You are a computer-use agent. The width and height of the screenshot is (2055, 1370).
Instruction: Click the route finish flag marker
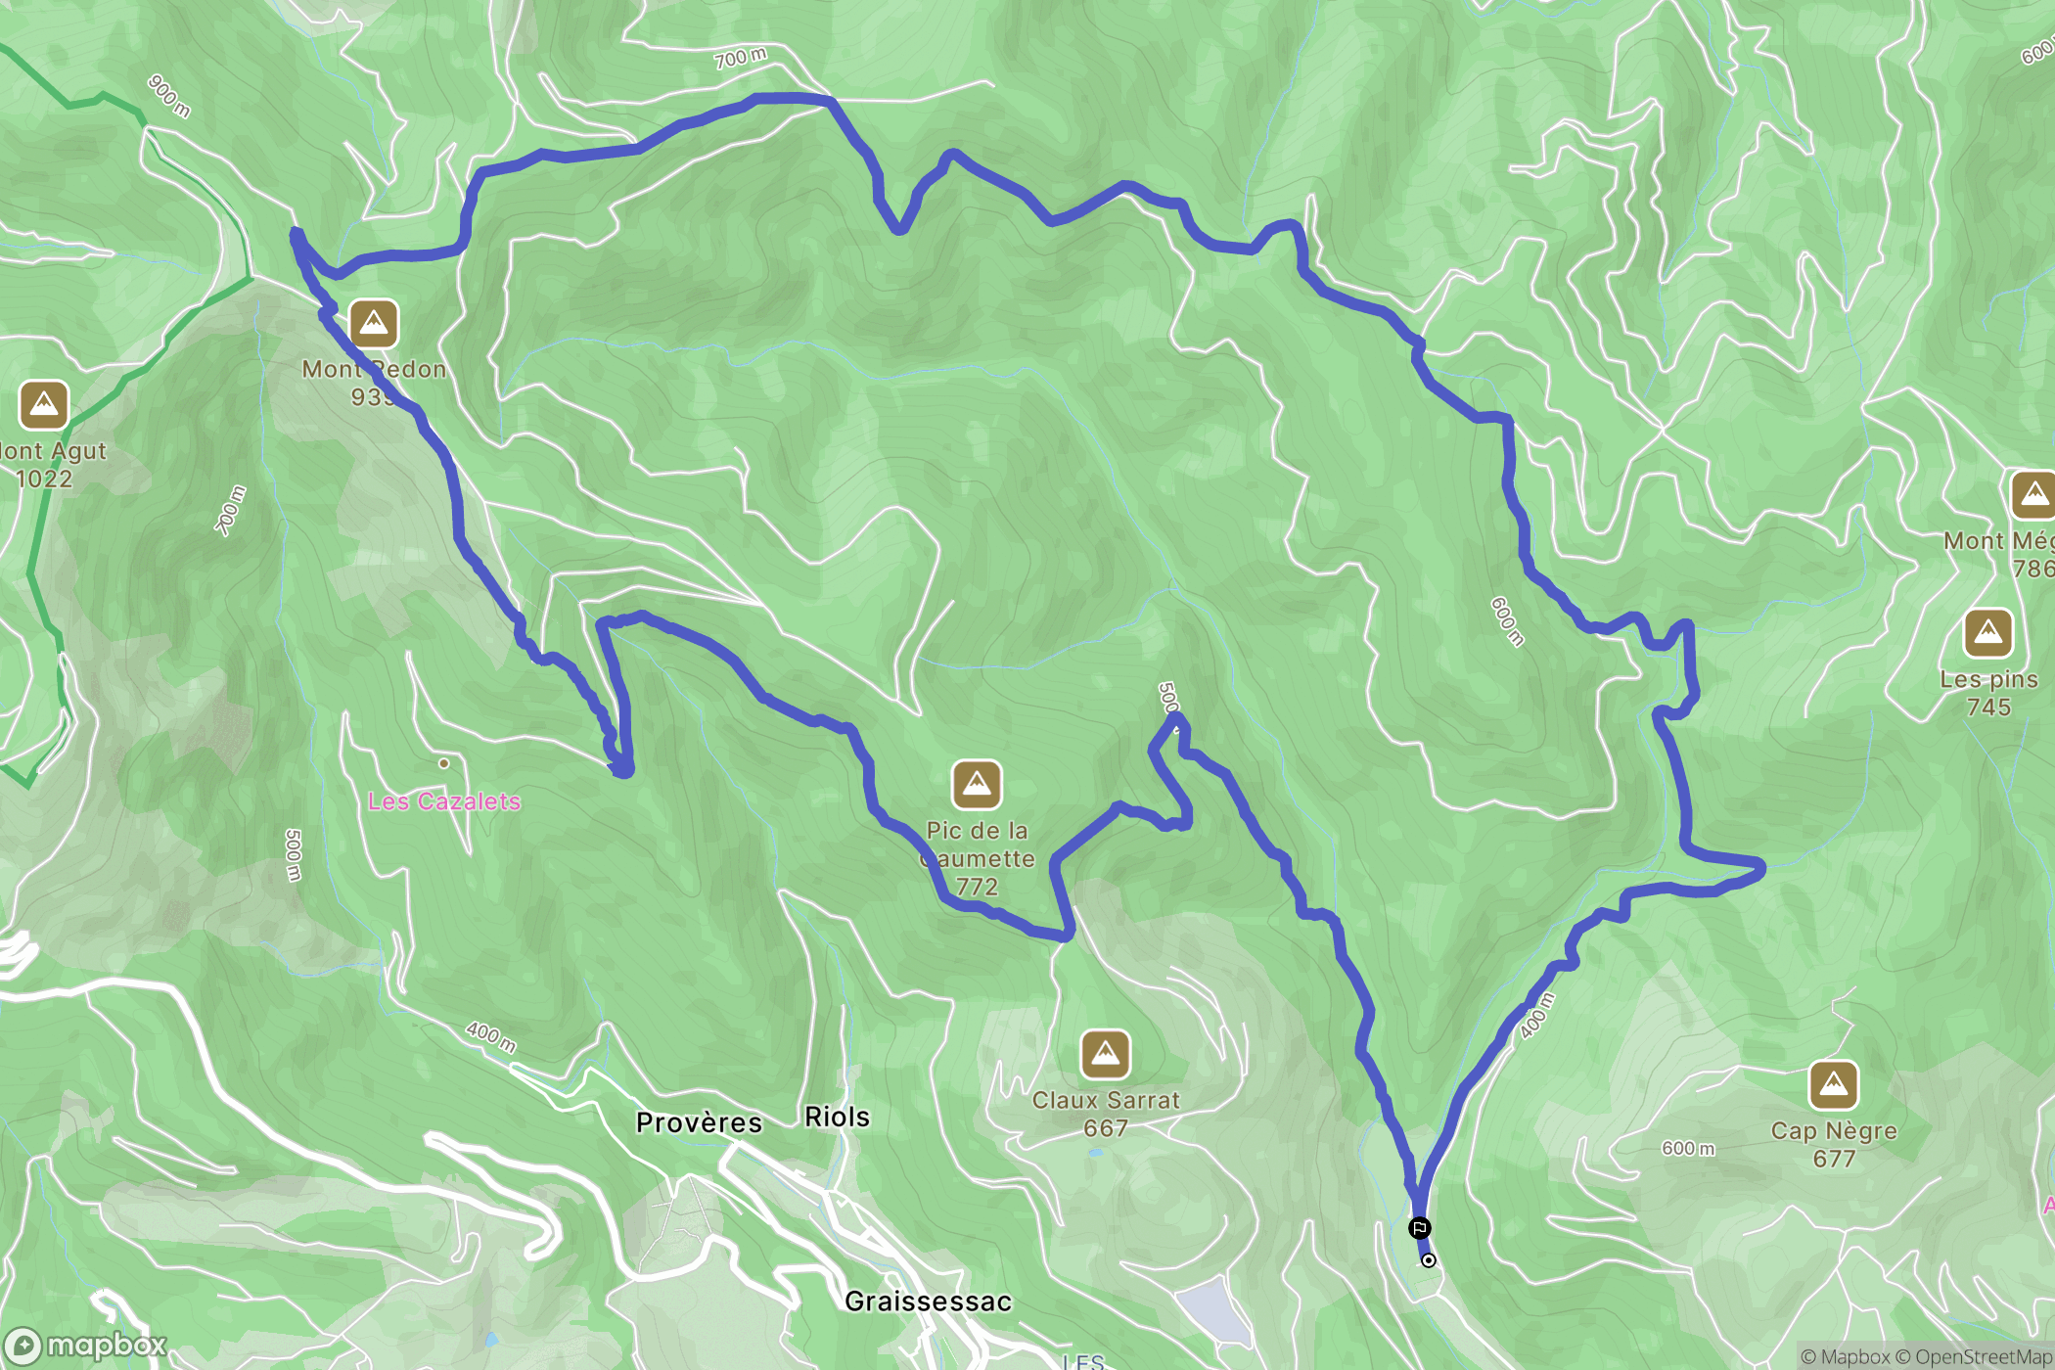[1419, 1228]
